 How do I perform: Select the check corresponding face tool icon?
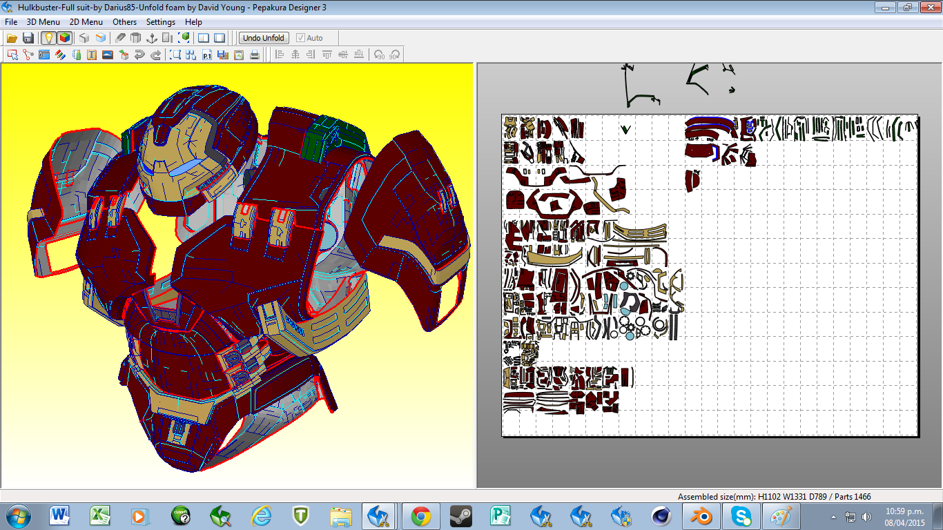(x=124, y=55)
